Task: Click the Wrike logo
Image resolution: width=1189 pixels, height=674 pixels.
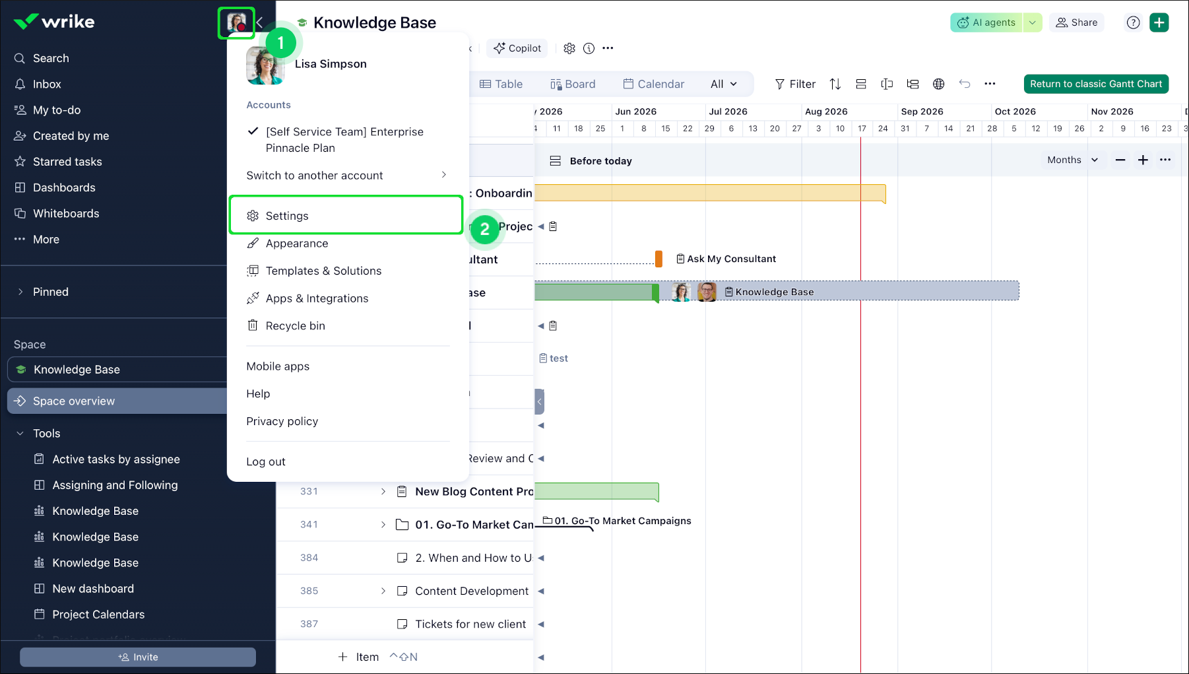Action: (54, 22)
